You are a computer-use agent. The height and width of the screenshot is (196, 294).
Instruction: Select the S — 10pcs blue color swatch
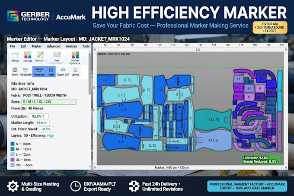click(13, 144)
